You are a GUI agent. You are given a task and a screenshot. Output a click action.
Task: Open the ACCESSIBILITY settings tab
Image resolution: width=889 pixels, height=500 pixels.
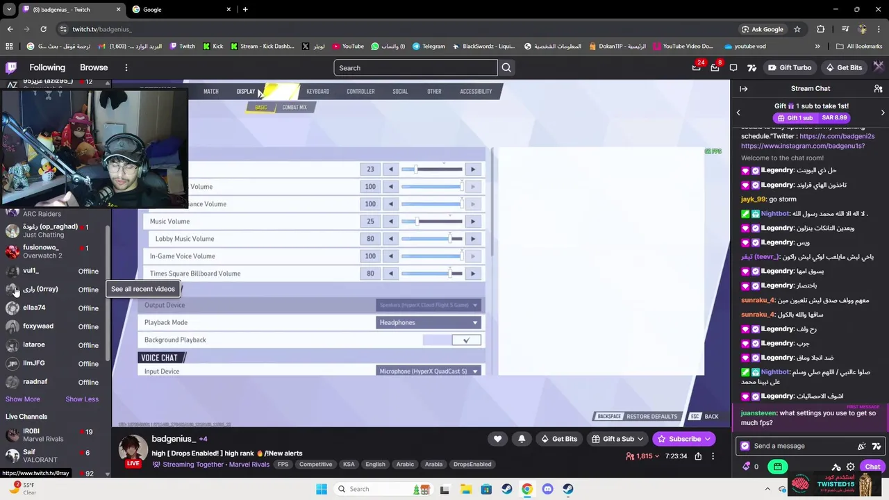coord(476,92)
